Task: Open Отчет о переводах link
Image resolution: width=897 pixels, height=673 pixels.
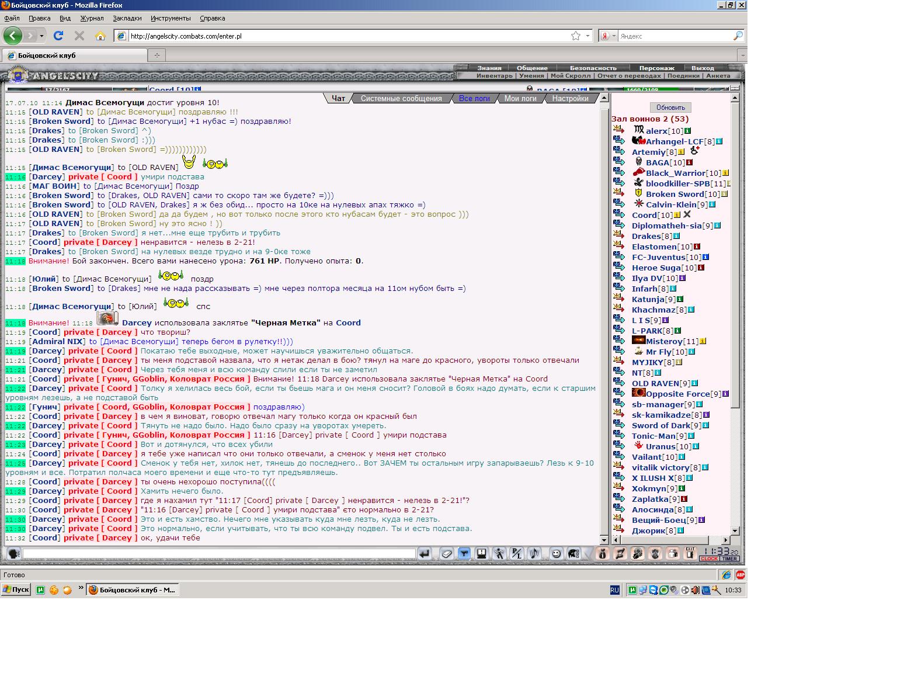Action: click(629, 75)
